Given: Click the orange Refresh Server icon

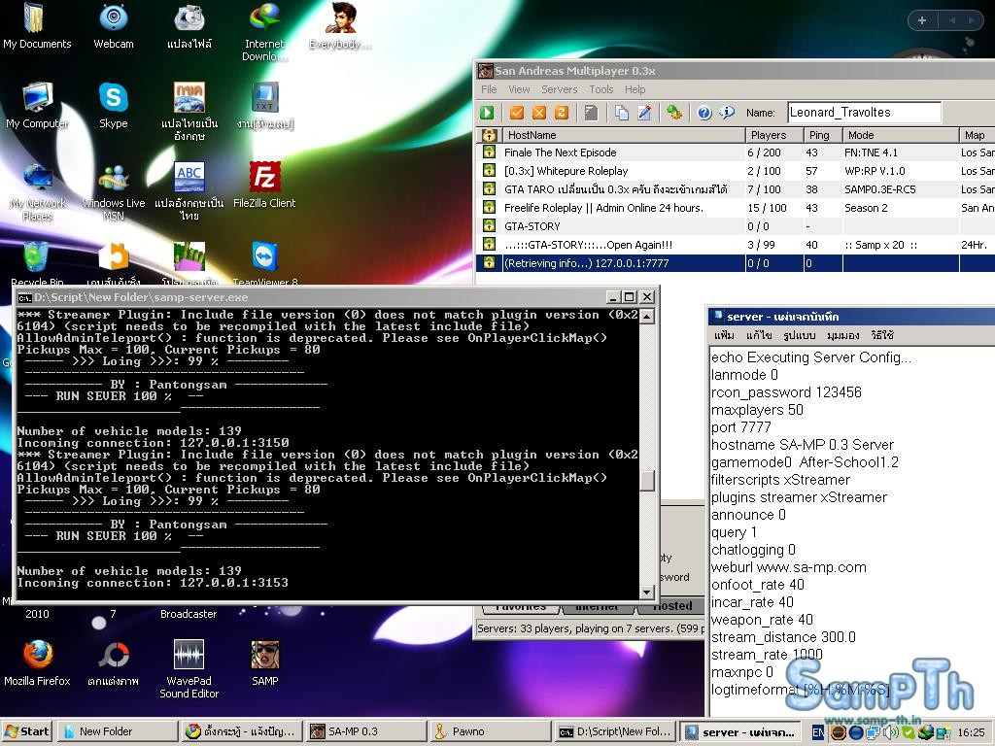Looking at the screenshot, I should pos(561,113).
